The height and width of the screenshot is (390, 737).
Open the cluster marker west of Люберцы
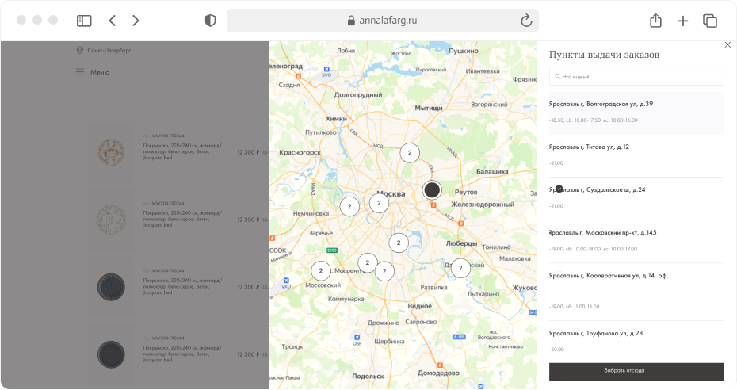(x=399, y=243)
